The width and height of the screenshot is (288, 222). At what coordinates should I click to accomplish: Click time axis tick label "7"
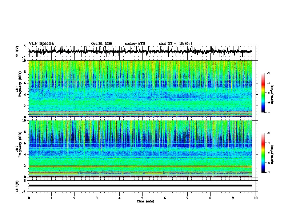click(x=188, y=198)
